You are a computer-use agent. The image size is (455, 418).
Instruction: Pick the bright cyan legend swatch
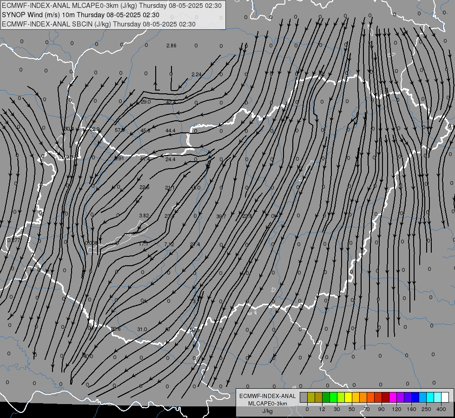[x=430, y=397]
